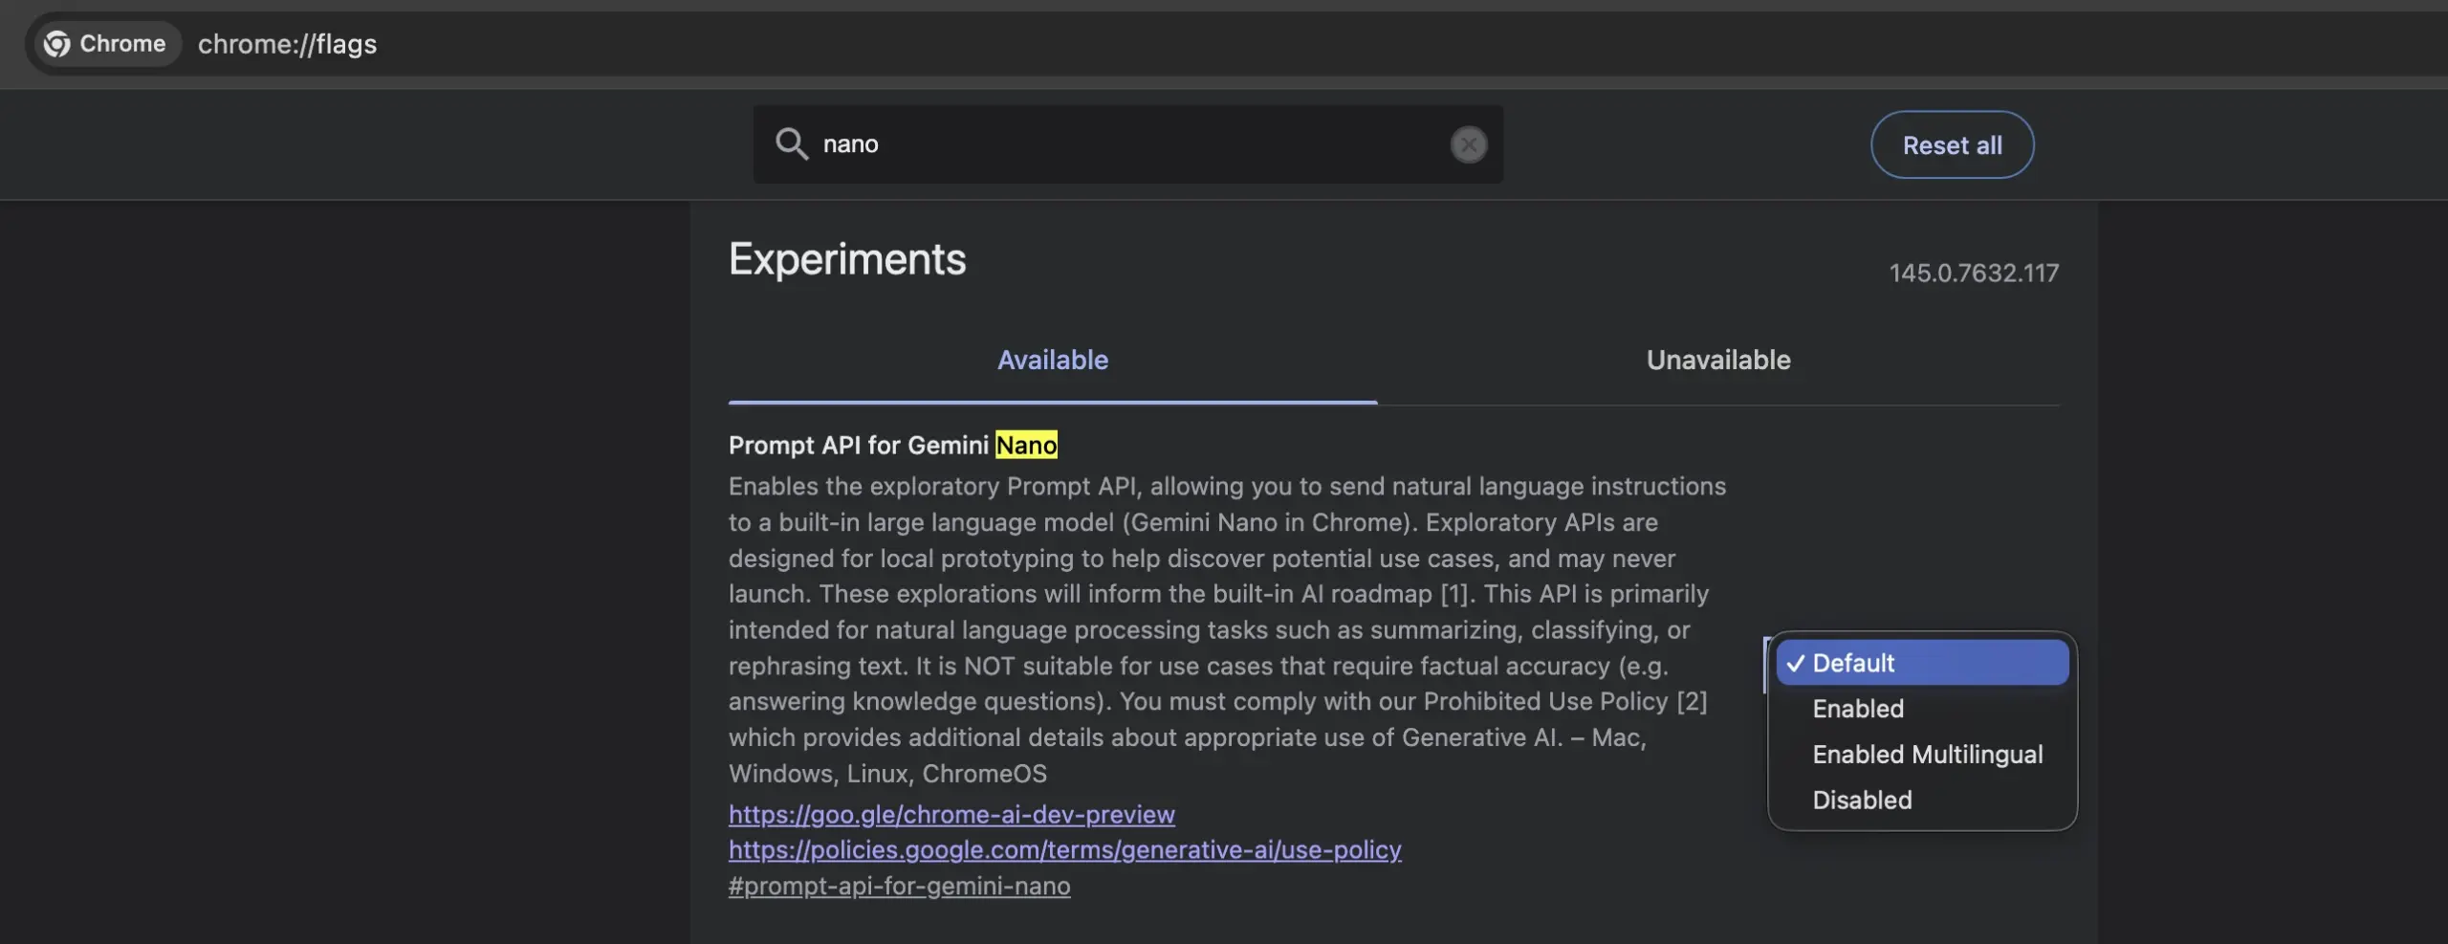Click the highlighted Nano word in title
The image size is (2448, 944).
click(1025, 446)
